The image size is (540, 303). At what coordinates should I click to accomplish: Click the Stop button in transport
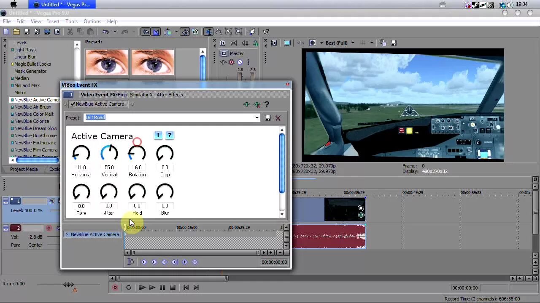(173, 287)
